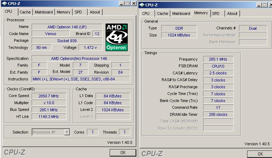Open SPD tab in right CPU-Z window
The height and width of the screenshot is (158, 272).
click(x=216, y=13)
